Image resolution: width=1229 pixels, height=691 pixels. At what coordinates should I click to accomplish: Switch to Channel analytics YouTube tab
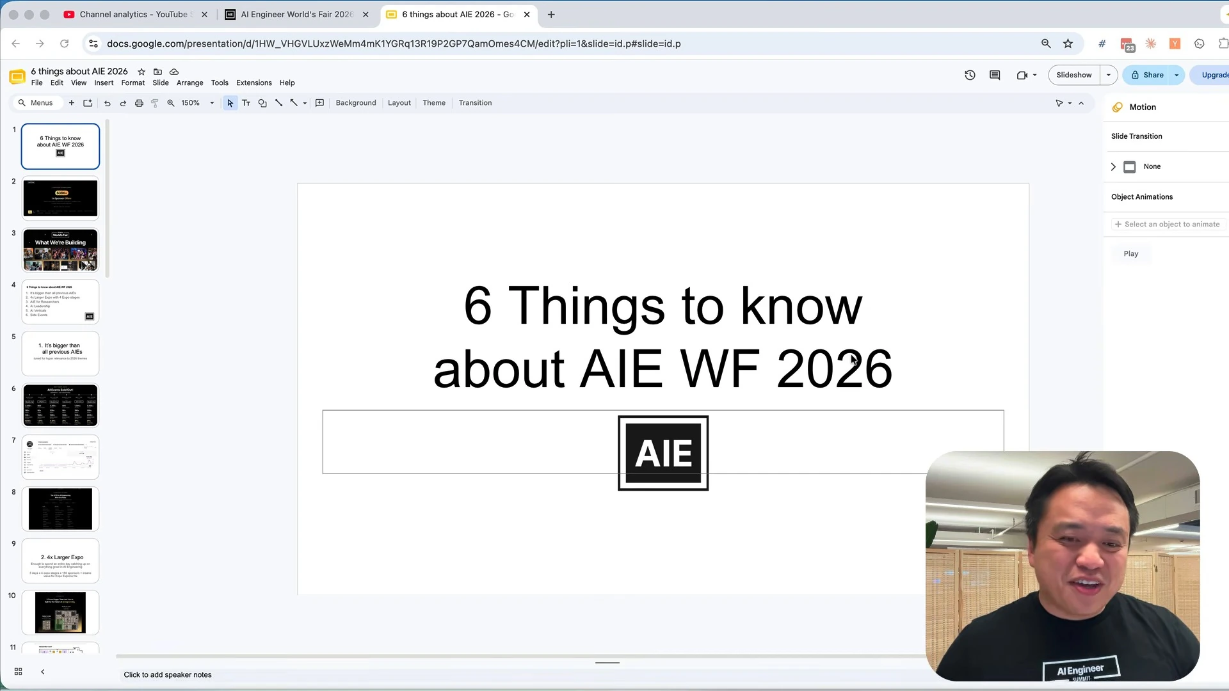point(134,14)
